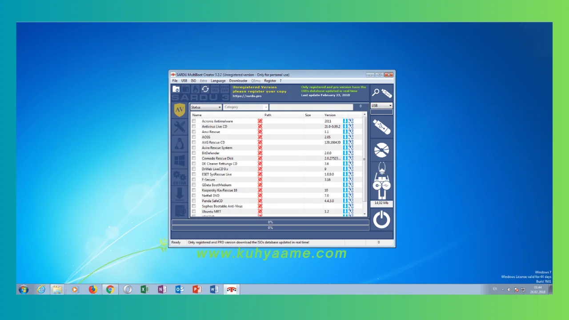The image size is (569, 320).
Task: Check the ESET SysRescue Live checkbox
Action: point(194,174)
